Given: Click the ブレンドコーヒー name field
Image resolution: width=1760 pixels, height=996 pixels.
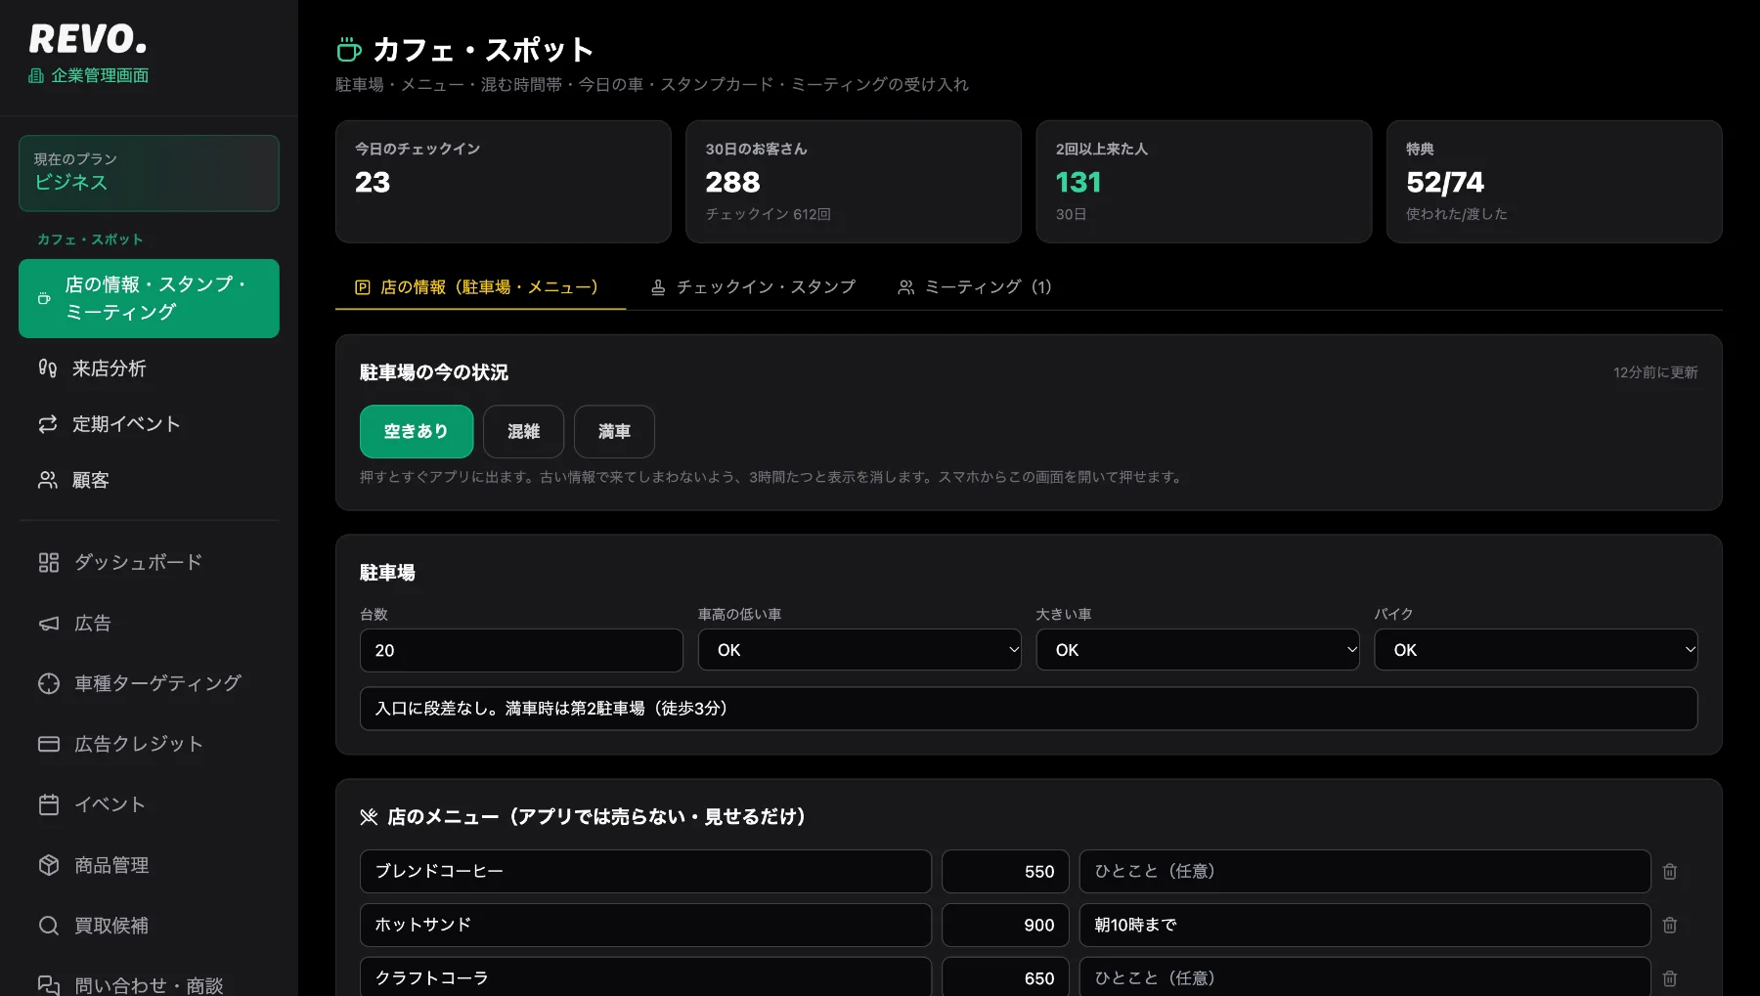Looking at the screenshot, I should click(x=645, y=871).
